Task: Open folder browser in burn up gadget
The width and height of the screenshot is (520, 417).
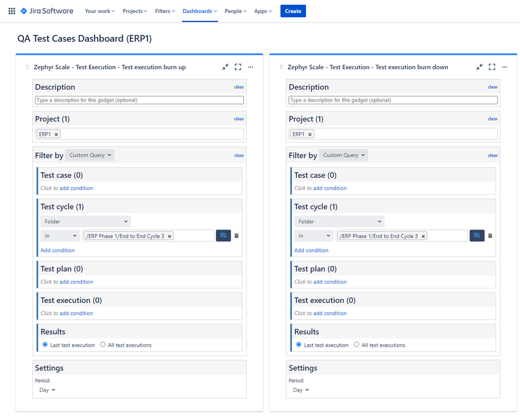Action: coord(223,236)
